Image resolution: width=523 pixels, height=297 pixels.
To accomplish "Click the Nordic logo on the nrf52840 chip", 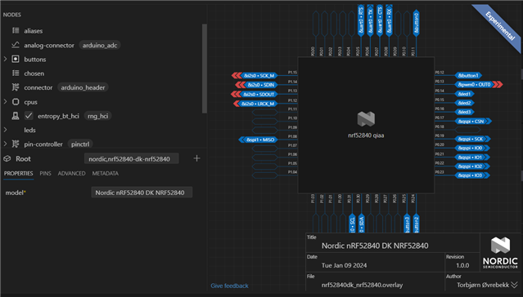I will tap(366, 119).
